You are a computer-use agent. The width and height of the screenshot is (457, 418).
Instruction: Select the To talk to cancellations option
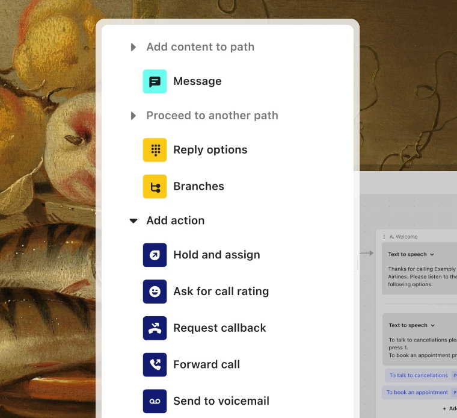pyautogui.click(x=418, y=375)
